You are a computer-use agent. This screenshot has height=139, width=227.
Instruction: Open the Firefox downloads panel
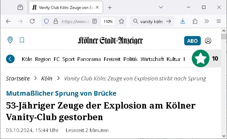coord(183,21)
